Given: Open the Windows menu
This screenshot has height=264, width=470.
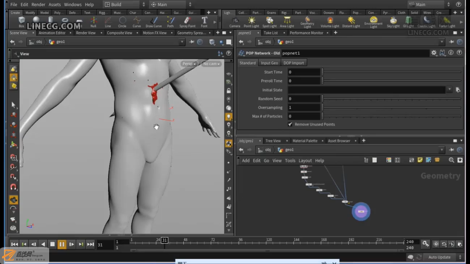Looking at the screenshot, I should (x=73, y=5).
